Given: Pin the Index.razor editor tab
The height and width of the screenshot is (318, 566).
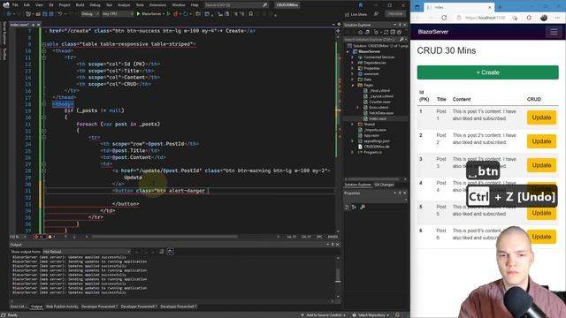Looking at the screenshot, I should 34,25.
